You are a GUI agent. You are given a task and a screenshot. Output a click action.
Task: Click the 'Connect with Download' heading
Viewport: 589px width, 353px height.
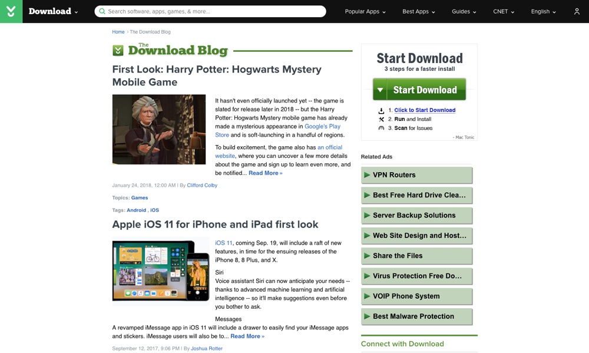(402, 344)
